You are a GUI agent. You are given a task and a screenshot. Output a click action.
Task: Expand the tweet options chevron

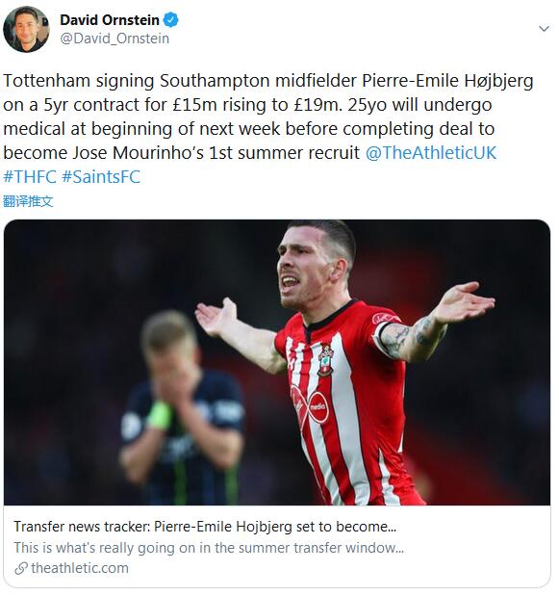pyautogui.click(x=544, y=29)
